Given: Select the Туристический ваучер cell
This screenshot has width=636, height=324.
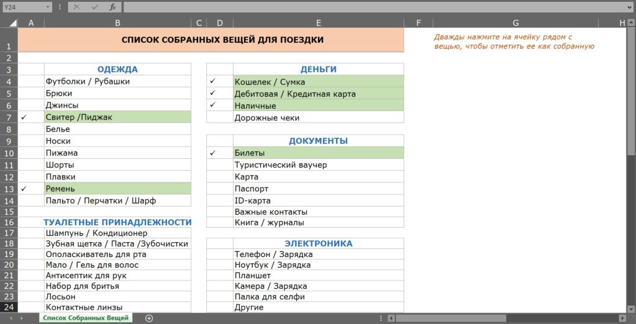Looking at the screenshot, I should point(319,165).
